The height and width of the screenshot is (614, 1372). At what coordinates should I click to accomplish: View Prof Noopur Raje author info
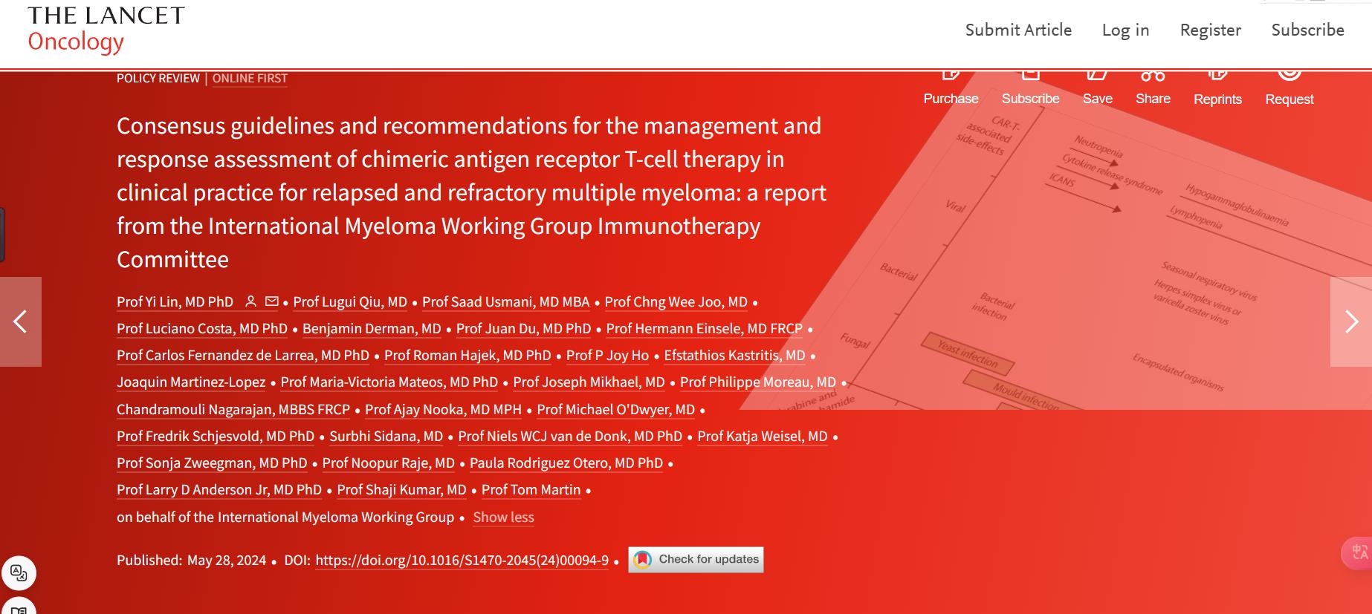coord(388,463)
